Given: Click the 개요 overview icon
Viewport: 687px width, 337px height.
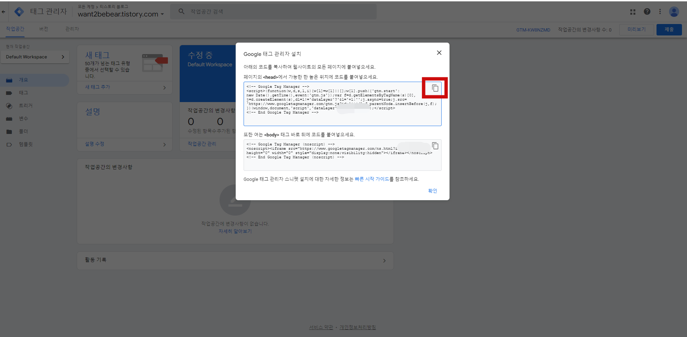Looking at the screenshot, I should tap(9, 80).
